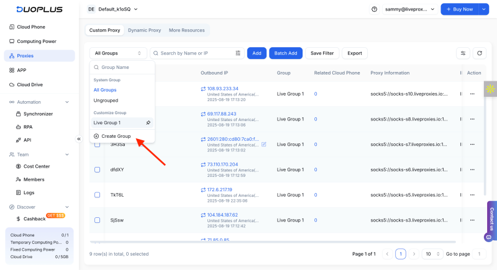
Task: Click related cloud phone count for dfdXY
Action: [316, 169]
